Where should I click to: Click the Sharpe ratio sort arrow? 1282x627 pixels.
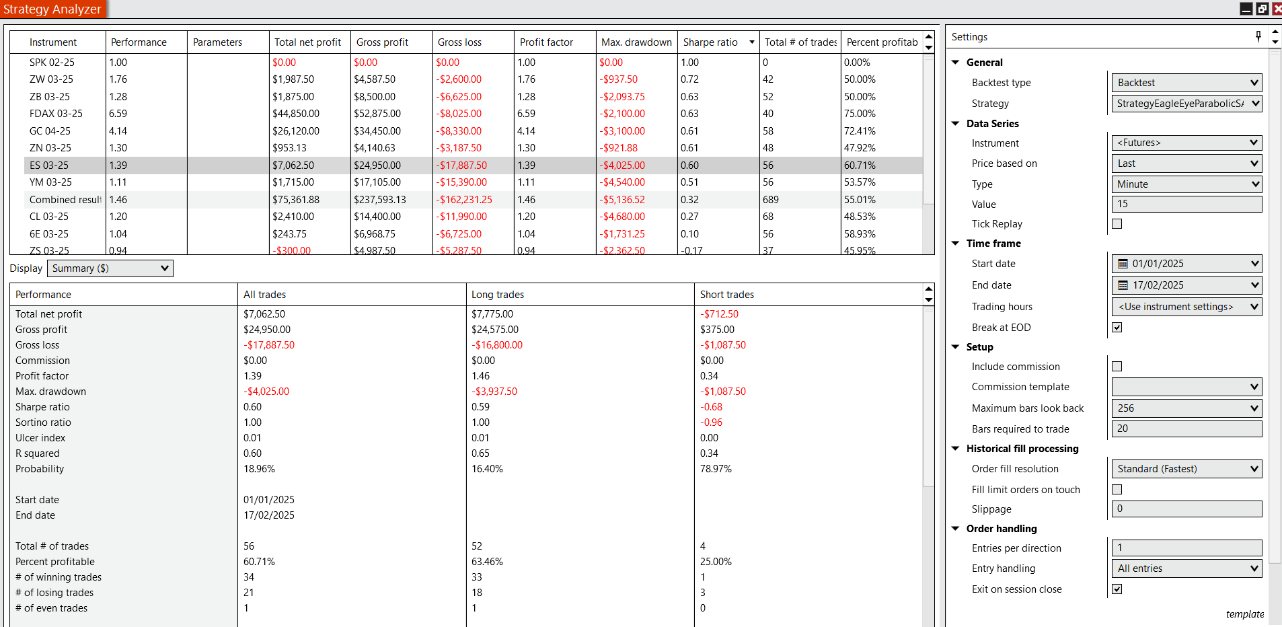pyautogui.click(x=751, y=42)
